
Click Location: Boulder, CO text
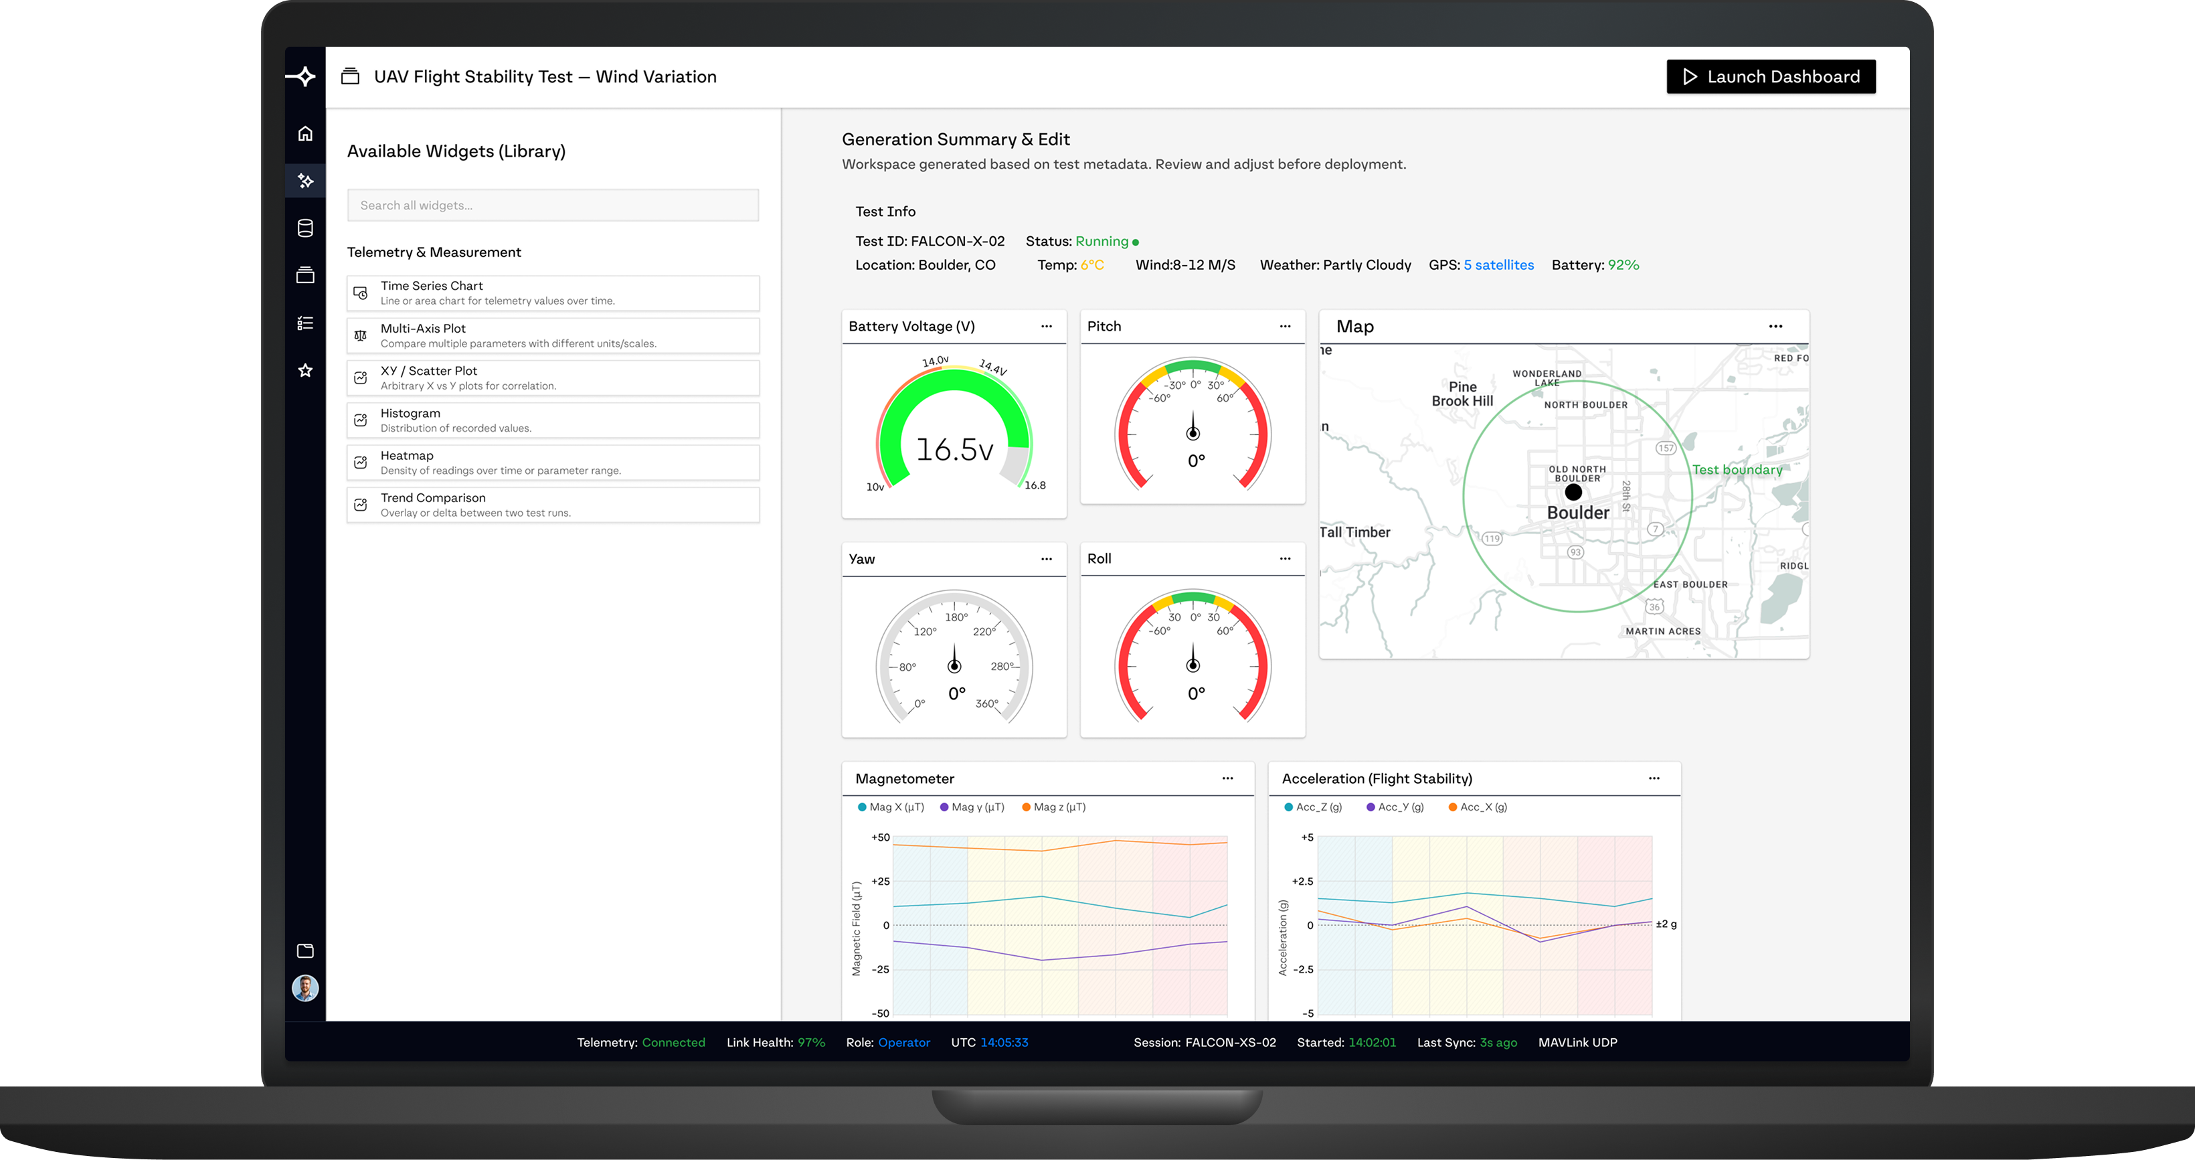(926, 265)
